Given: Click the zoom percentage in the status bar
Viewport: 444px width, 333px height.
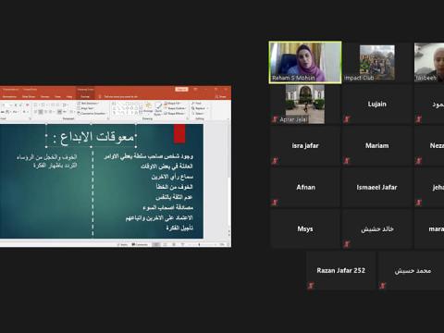Looking at the screenshot, I should point(222,244).
